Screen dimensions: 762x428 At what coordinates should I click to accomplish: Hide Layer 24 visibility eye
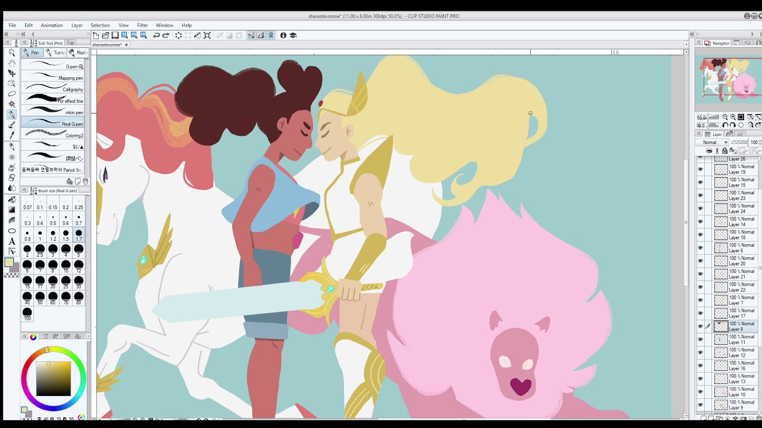click(700, 209)
